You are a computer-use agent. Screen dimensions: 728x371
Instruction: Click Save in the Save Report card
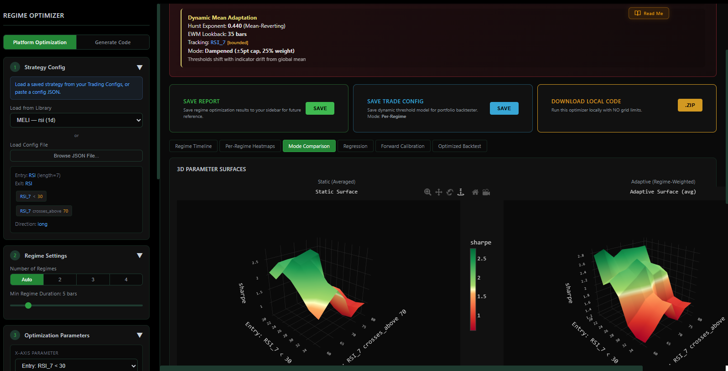(x=320, y=108)
